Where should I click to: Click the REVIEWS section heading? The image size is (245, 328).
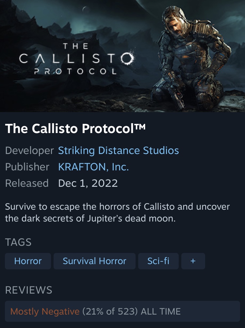[x=28, y=290]
